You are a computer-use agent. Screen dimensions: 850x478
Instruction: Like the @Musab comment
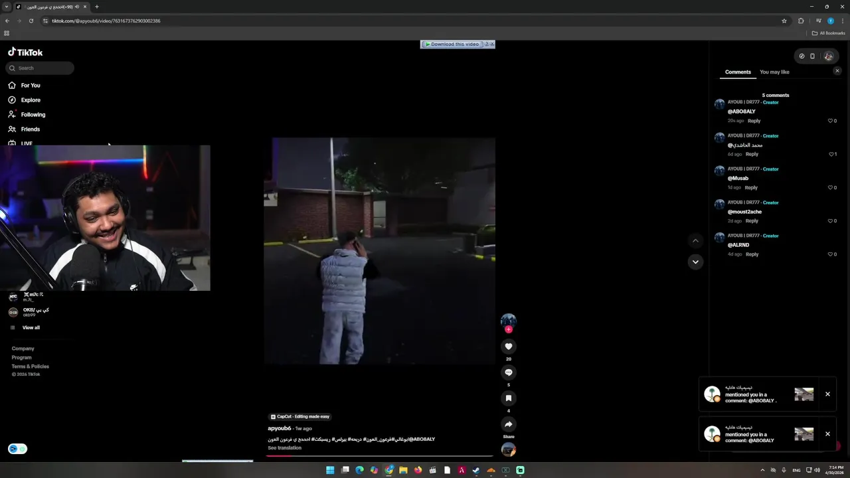831,187
